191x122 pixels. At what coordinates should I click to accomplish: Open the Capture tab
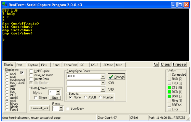coord(33,65)
